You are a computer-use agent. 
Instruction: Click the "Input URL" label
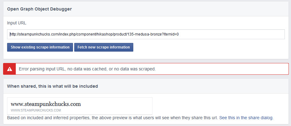16,23
